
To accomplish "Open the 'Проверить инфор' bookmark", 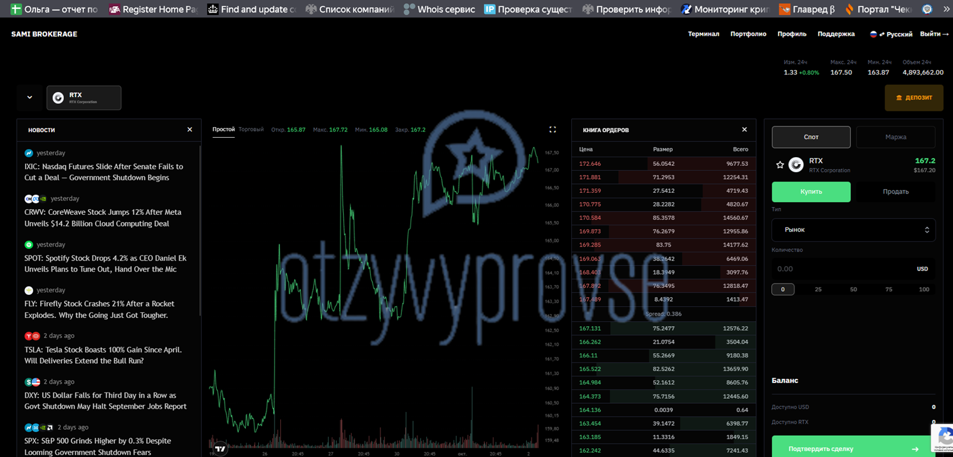I will (627, 9).
